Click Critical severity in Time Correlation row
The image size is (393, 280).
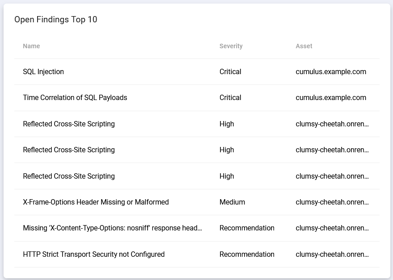[x=230, y=98]
